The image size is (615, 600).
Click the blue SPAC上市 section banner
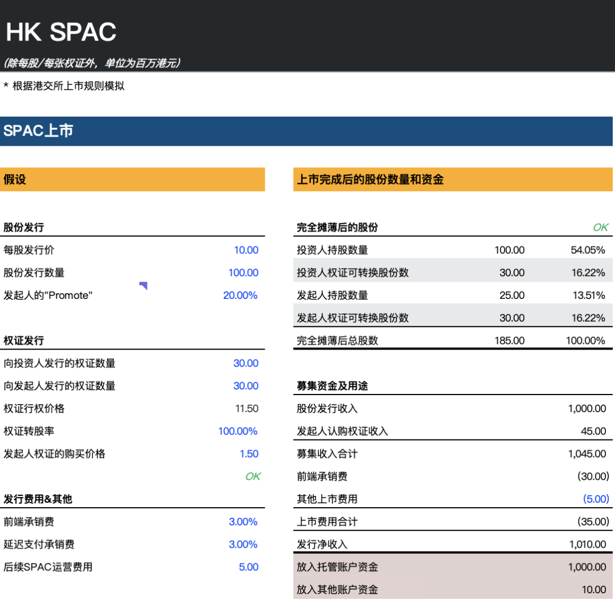[306, 131]
